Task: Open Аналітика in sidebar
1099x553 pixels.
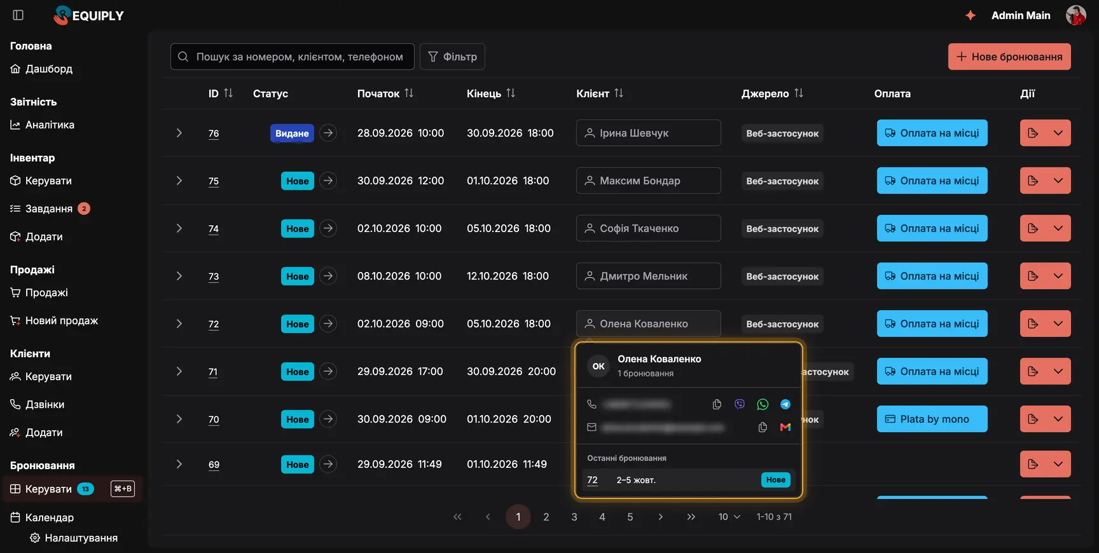Action: pyautogui.click(x=42, y=125)
